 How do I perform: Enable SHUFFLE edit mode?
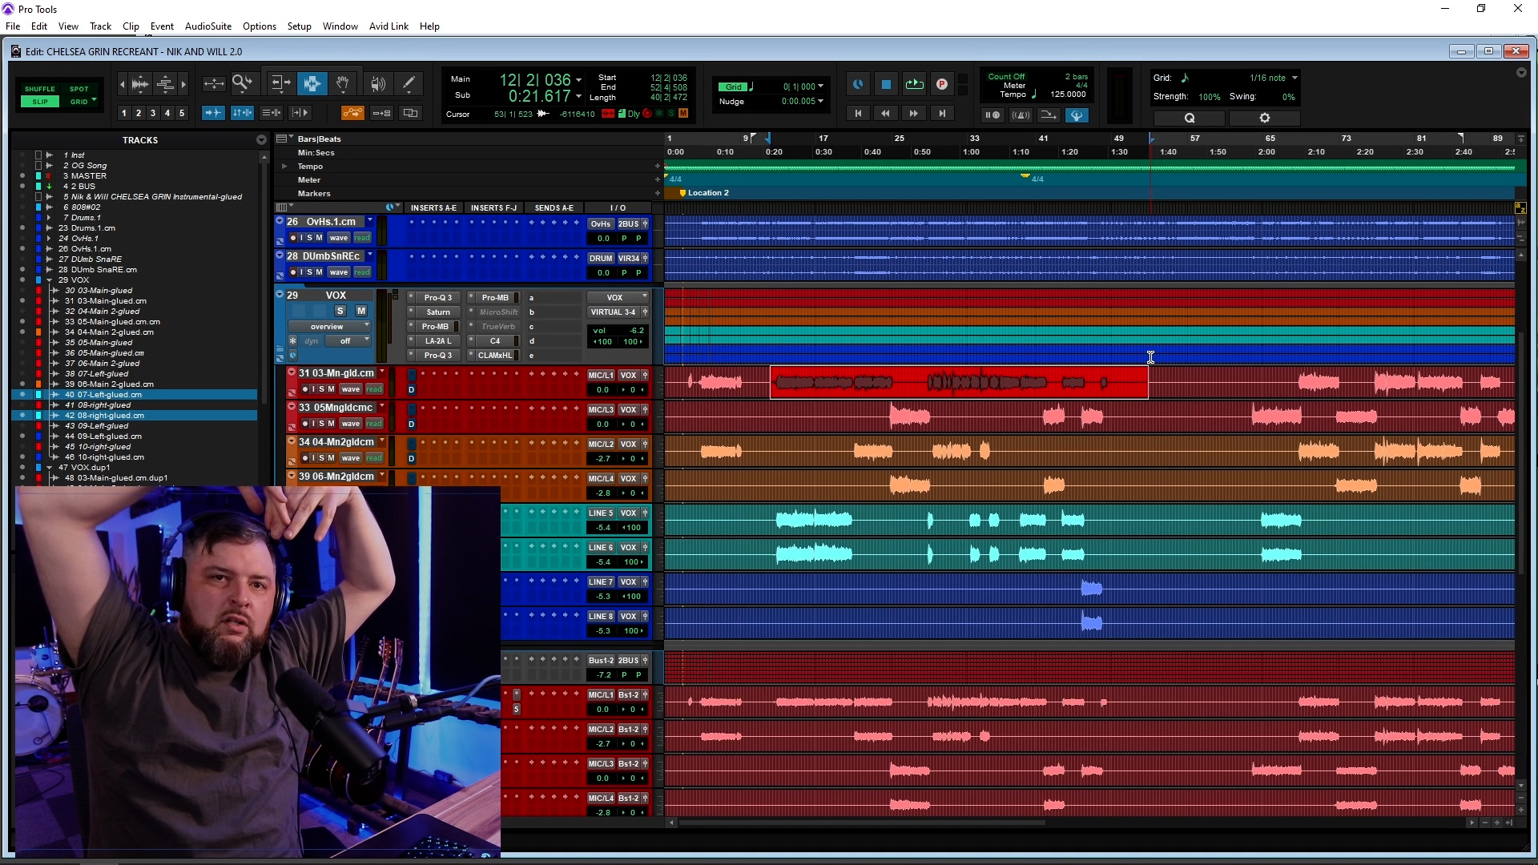[39, 89]
